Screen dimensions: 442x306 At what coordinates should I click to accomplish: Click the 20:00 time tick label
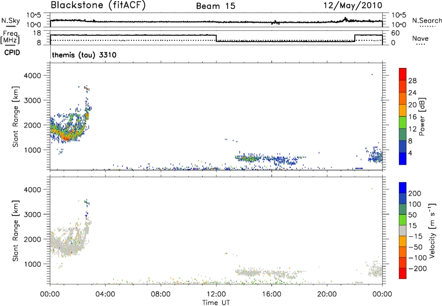(327, 294)
